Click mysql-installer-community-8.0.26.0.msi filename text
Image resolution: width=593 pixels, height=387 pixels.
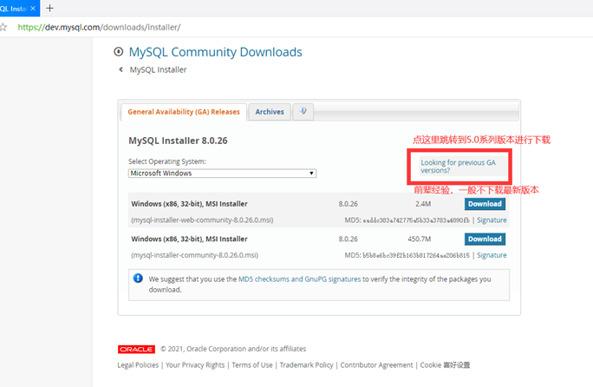click(195, 255)
